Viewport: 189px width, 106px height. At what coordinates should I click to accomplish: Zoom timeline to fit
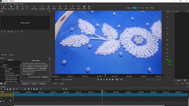click(x=66, y=89)
